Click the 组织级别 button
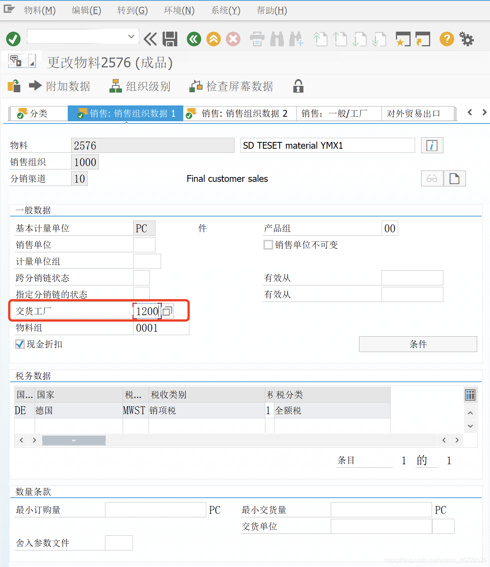The image size is (490, 567). 140,86
